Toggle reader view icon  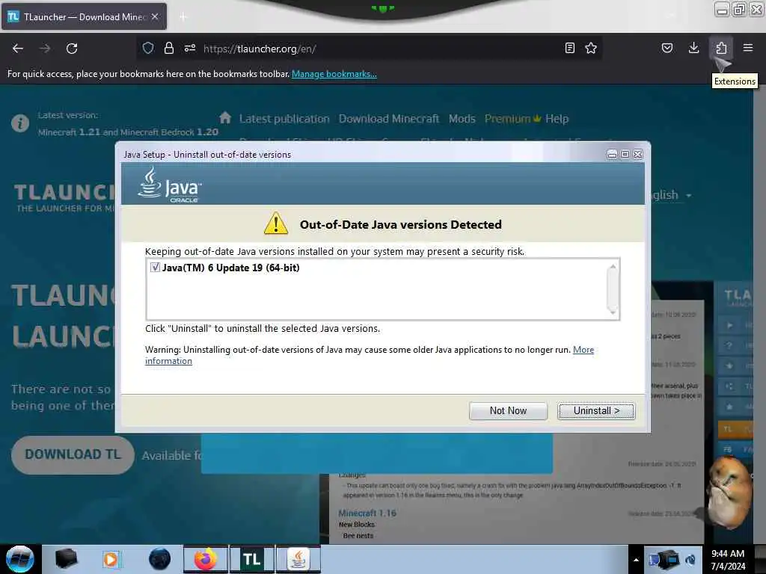[569, 48]
